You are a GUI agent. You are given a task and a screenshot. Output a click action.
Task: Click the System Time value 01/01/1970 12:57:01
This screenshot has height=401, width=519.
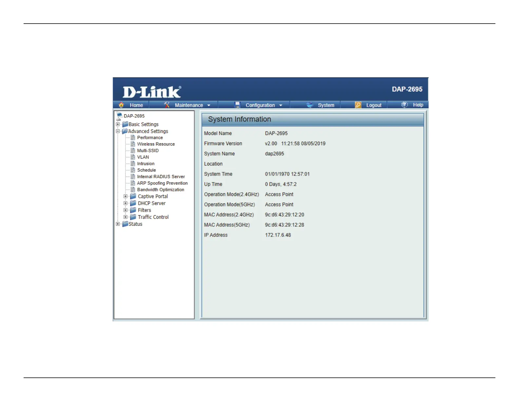pos(287,174)
